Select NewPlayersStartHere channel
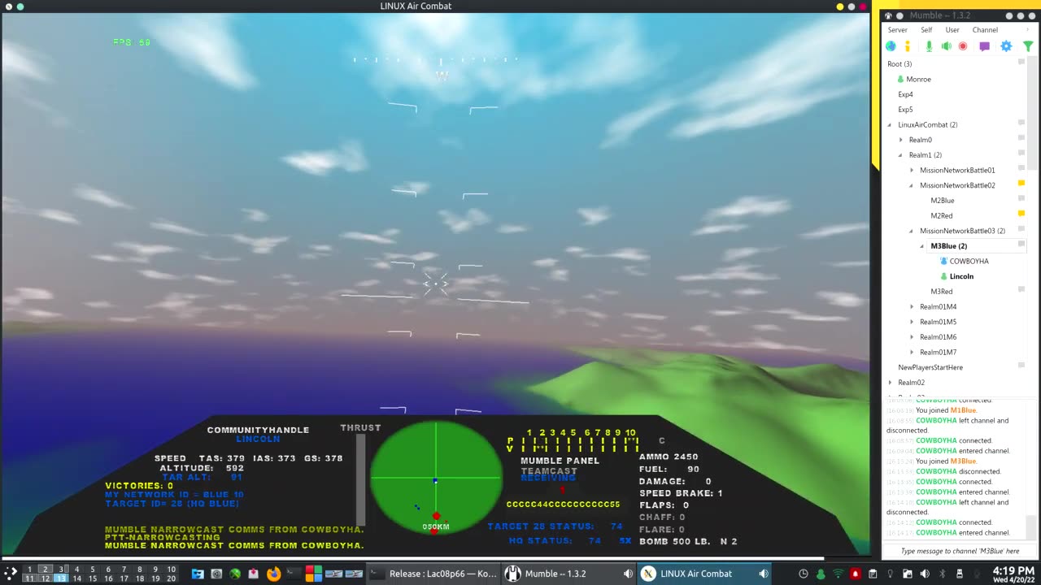Screen dimensions: 1041x585 (x=930, y=367)
